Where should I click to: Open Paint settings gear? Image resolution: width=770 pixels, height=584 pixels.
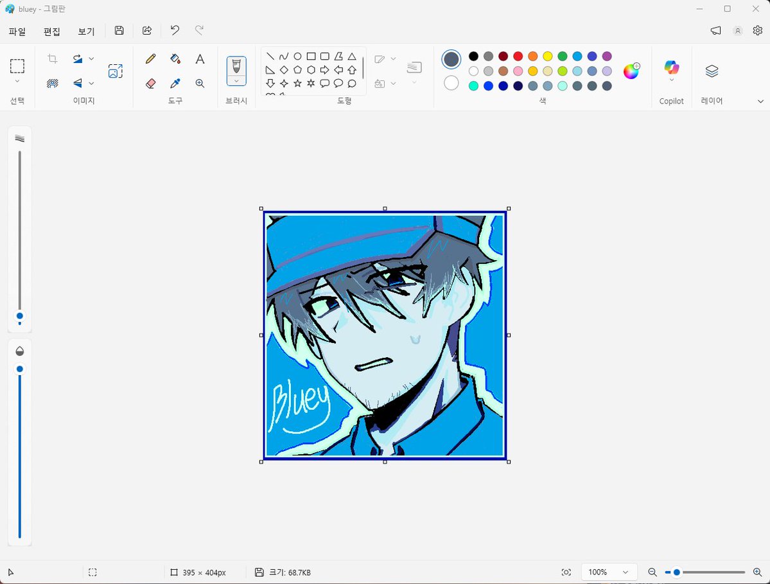pos(757,30)
